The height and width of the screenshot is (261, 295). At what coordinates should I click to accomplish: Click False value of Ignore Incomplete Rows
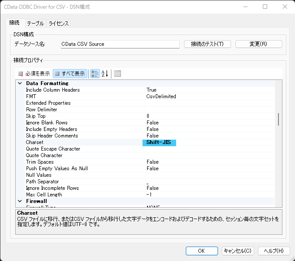coord(153,188)
